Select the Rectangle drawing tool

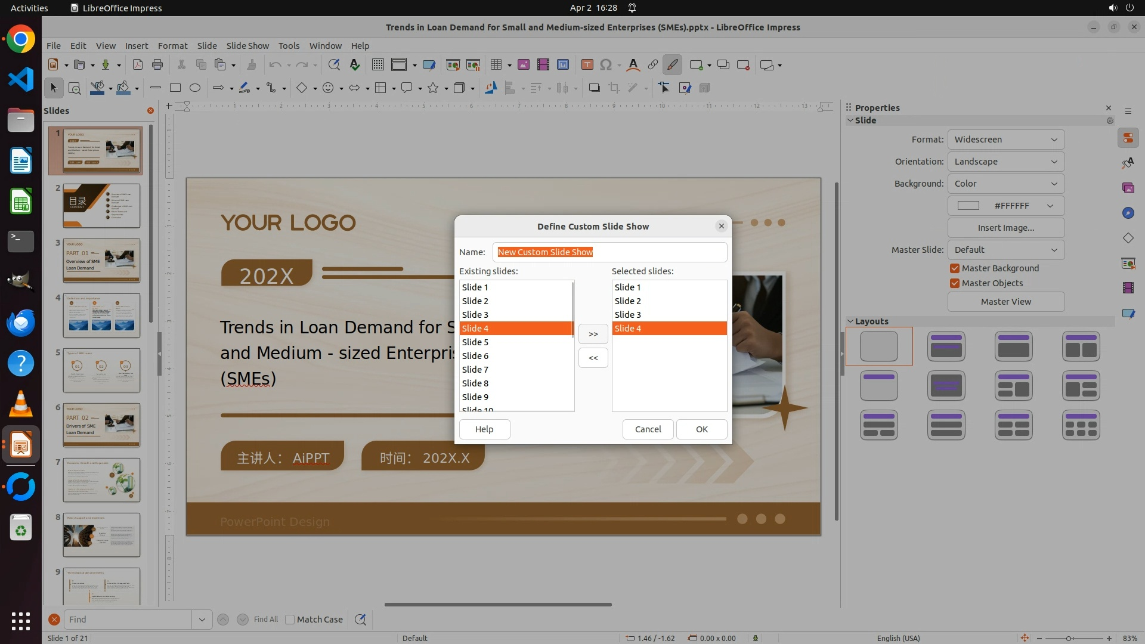tap(175, 88)
